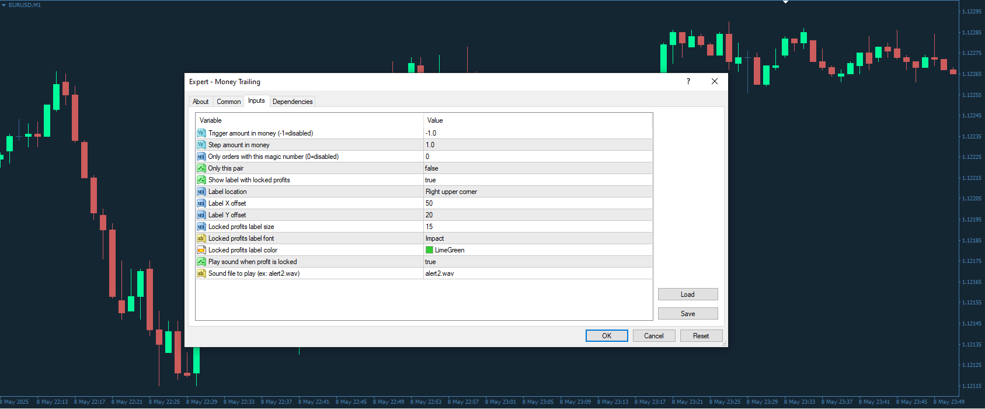Click the icon beside 'Step amount in money'
Image resolution: width=985 pixels, height=409 pixels.
[x=201, y=145]
